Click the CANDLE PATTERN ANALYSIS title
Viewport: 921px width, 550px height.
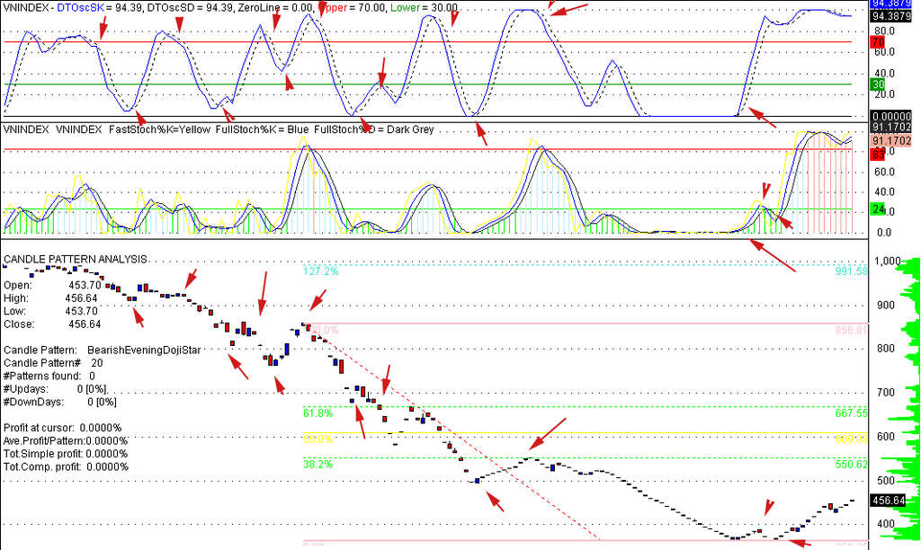(75, 260)
